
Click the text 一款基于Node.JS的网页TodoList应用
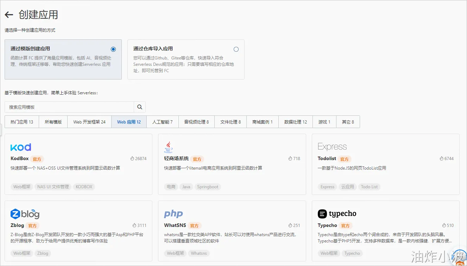click(352, 168)
